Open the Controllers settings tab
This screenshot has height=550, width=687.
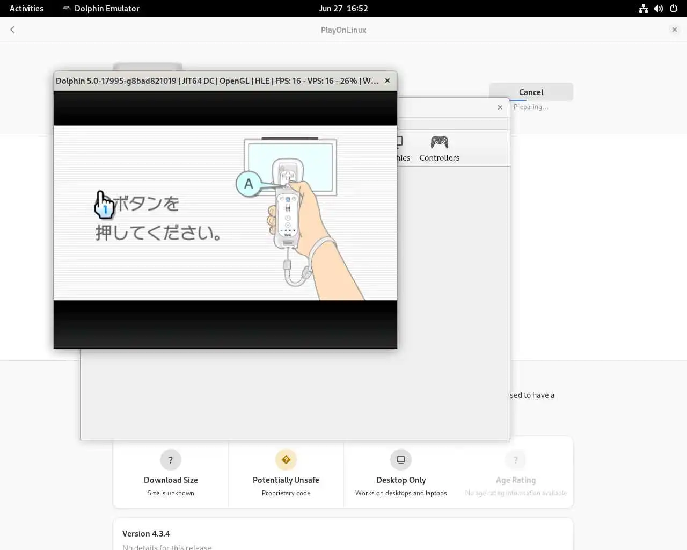(439, 148)
